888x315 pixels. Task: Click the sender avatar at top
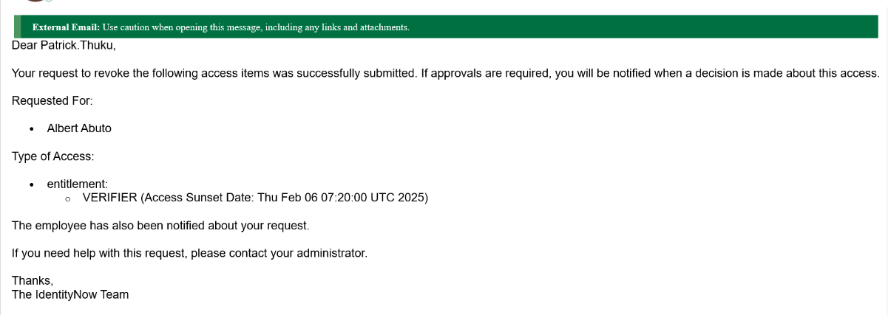(x=35, y=1)
